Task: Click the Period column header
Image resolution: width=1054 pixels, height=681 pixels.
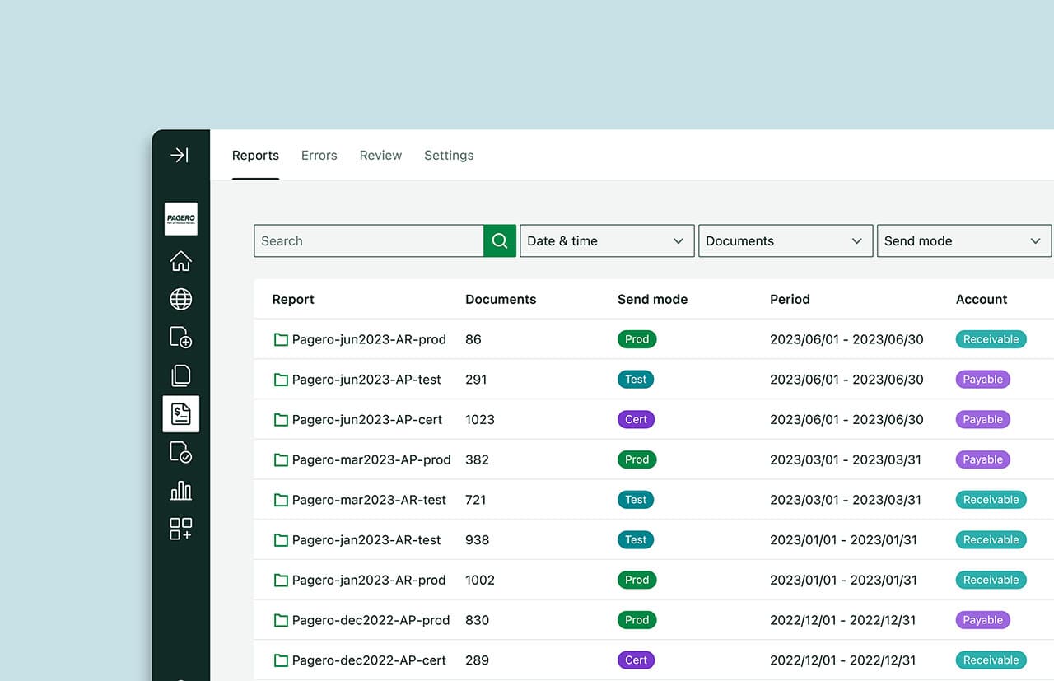Action: 790,299
